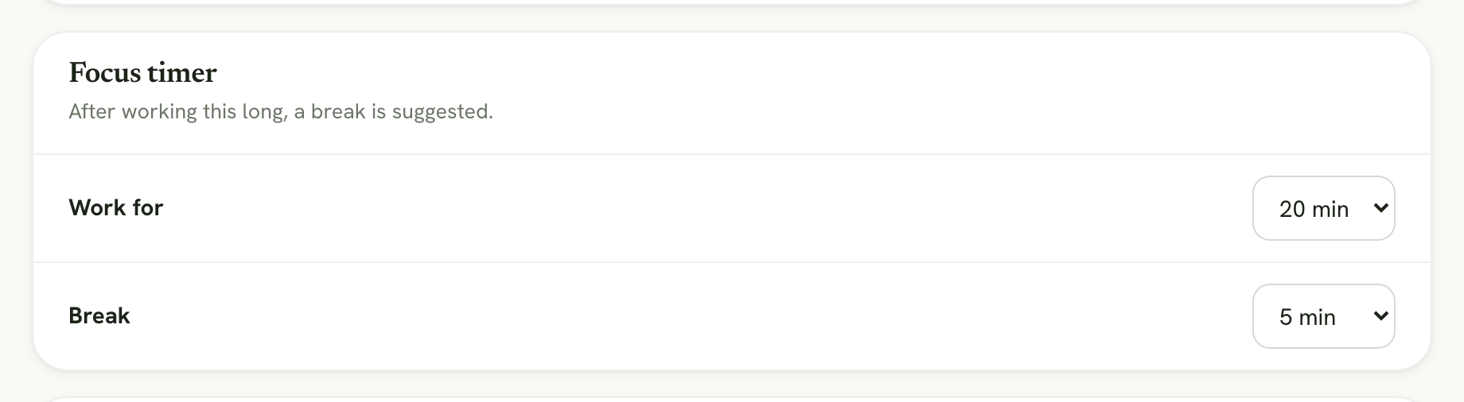
Task: Click empty space in the Break row
Action: [692, 316]
